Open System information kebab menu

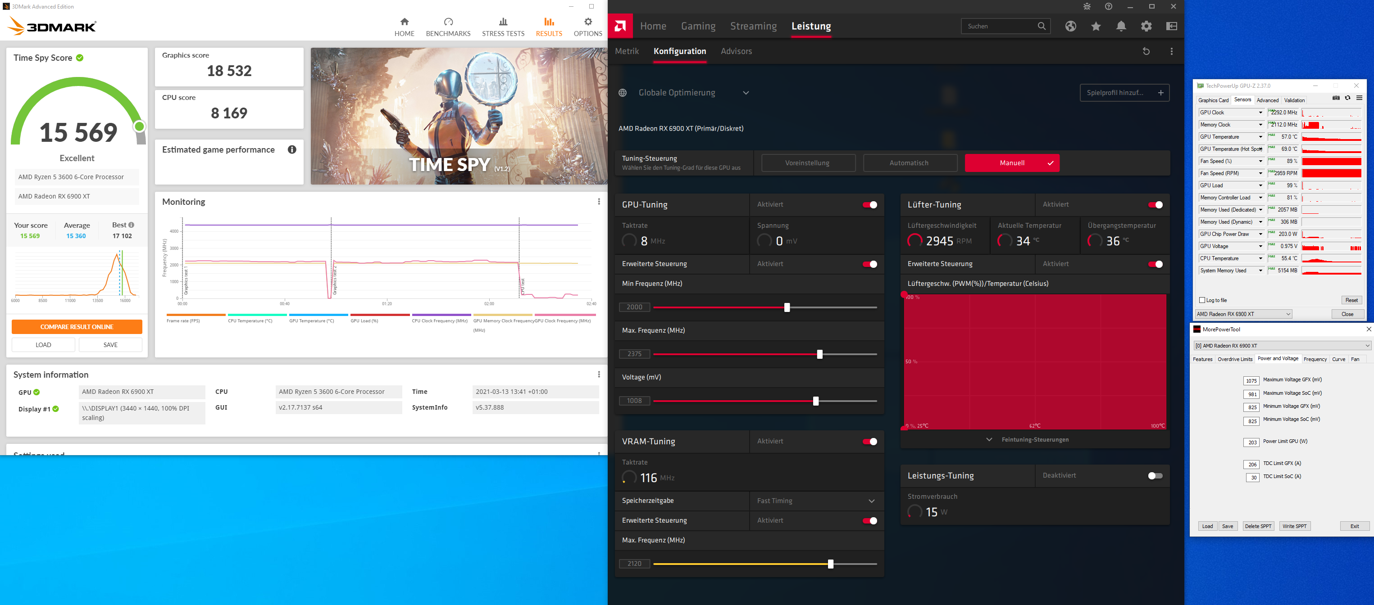[x=598, y=375]
